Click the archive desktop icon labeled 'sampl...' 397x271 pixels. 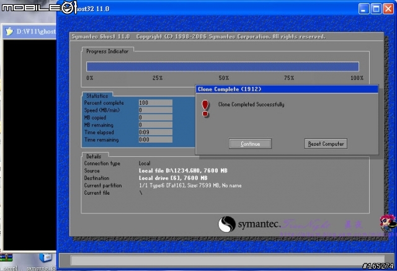pyautogui.click(x=6, y=258)
